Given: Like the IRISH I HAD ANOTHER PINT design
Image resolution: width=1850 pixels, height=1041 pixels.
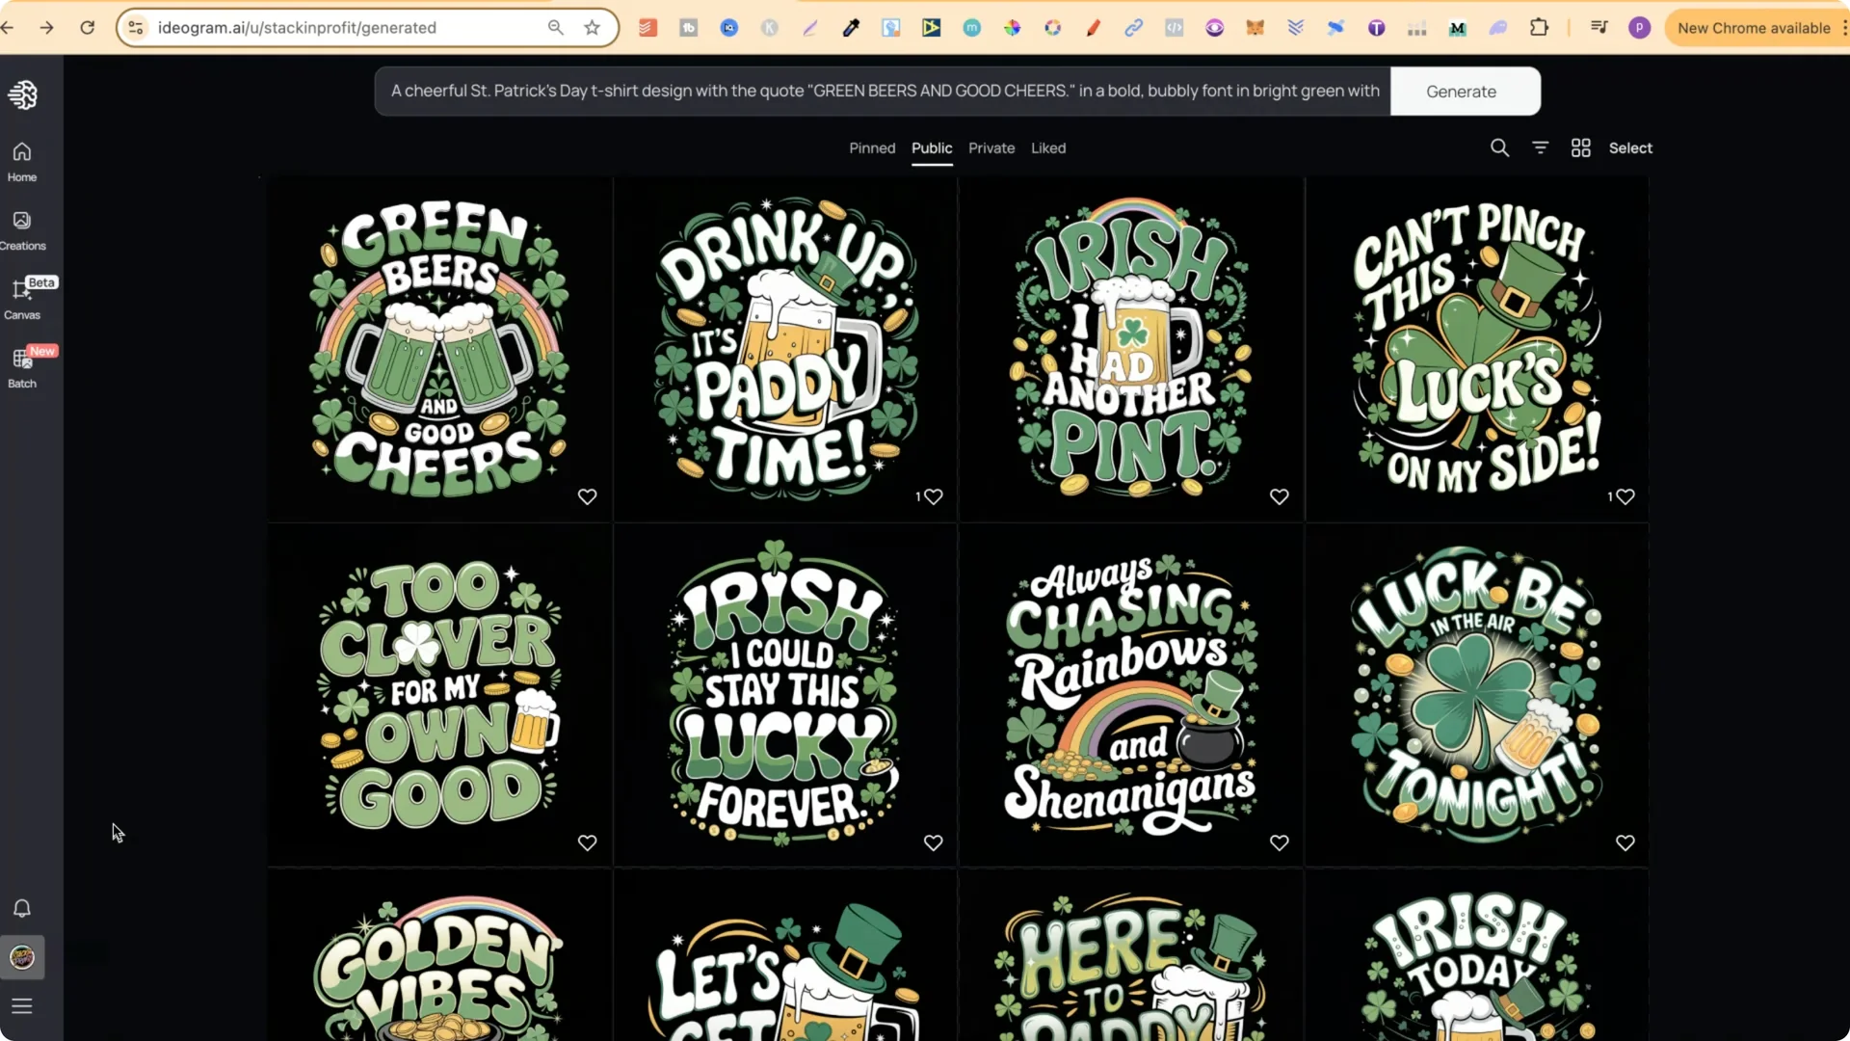Looking at the screenshot, I should pos(1279,496).
